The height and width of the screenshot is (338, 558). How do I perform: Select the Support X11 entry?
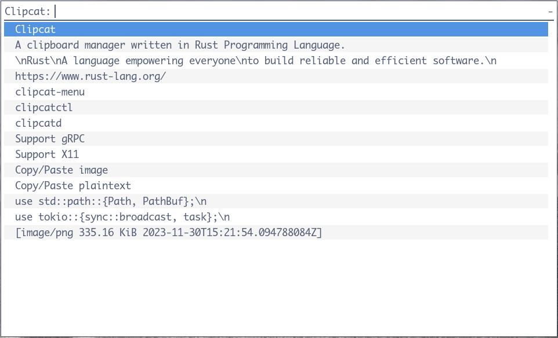(x=276, y=154)
